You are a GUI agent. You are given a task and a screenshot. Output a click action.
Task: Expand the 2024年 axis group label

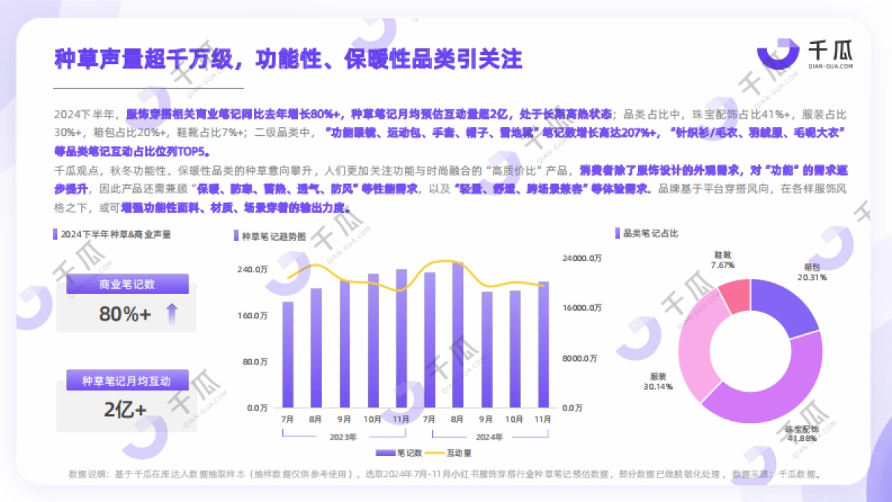point(491,438)
